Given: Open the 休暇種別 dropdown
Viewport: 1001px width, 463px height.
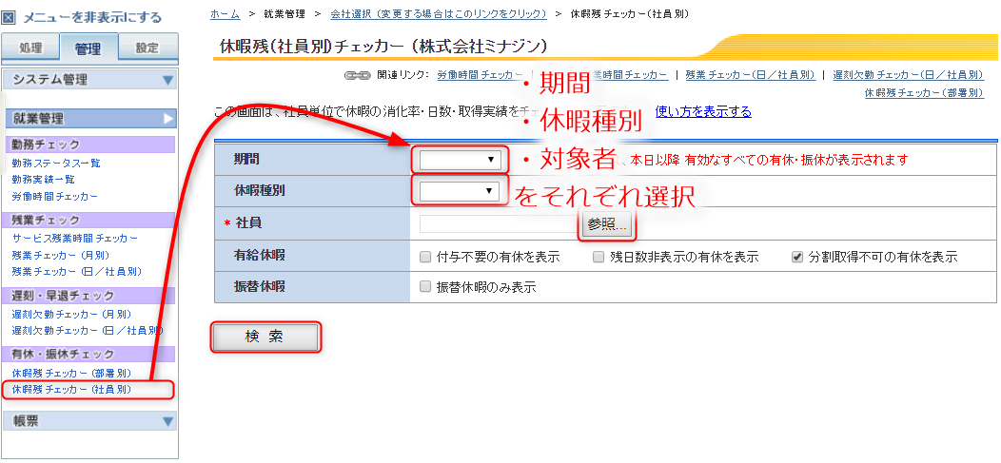Looking at the screenshot, I should point(460,191).
